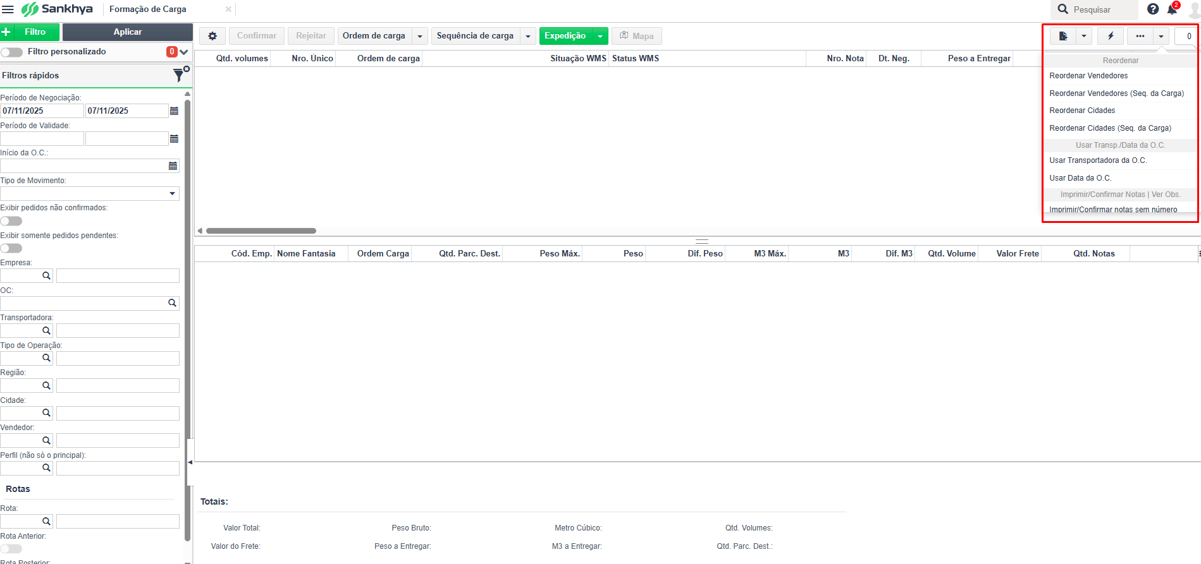
Task: Select Reordenar Cidades menu option
Action: click(1082, 111)
